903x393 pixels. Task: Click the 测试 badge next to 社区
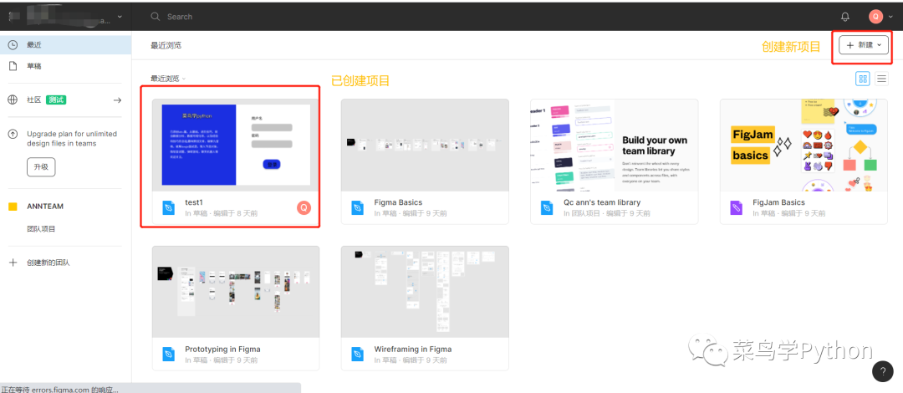point(57,100)
